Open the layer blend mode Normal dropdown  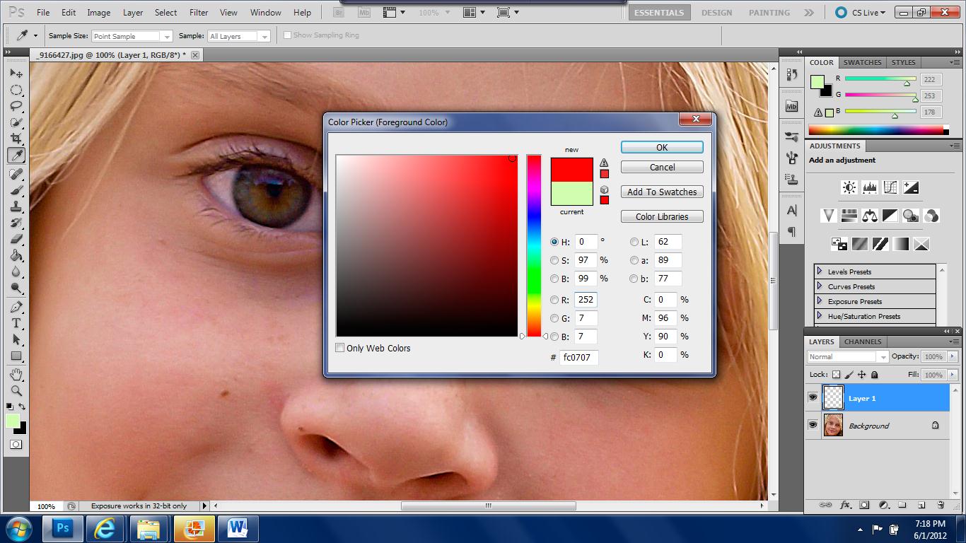pyautogui.click(x=847, y=356)
